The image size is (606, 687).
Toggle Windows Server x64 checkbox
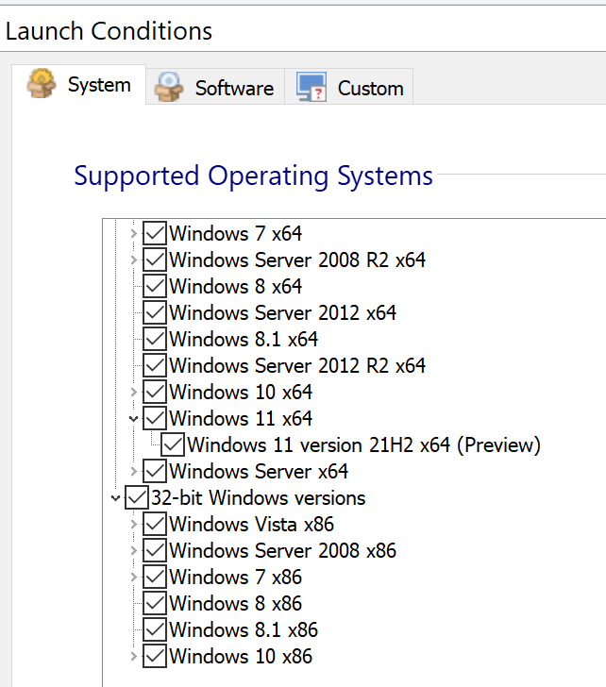tap(154, 472)
